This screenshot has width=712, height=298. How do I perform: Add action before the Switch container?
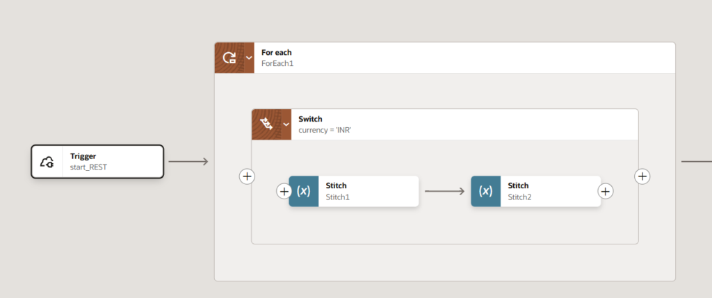pyautogui.click(x=247, y=176)
